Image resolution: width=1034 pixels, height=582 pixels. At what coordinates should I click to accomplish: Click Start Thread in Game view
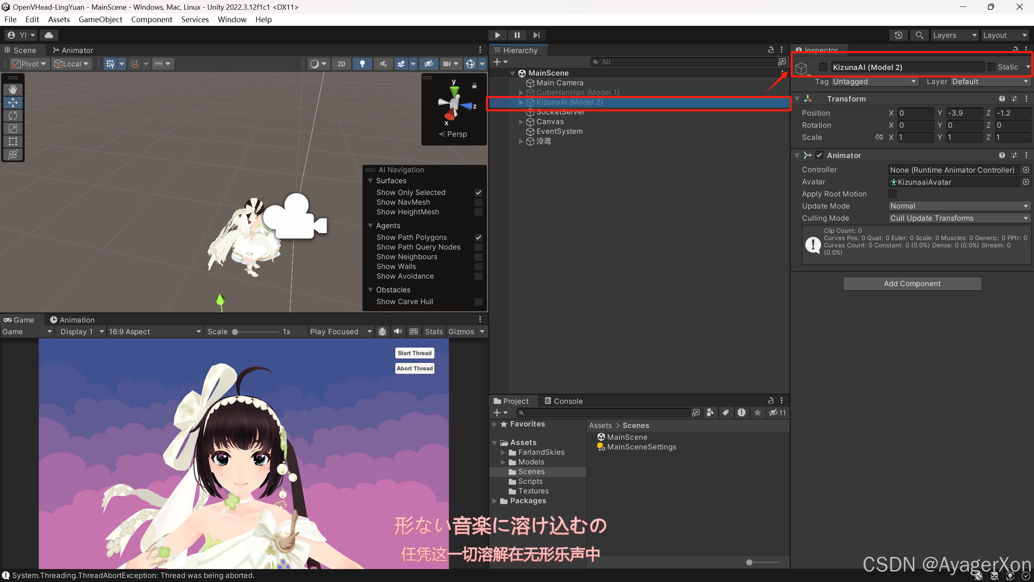415,353
